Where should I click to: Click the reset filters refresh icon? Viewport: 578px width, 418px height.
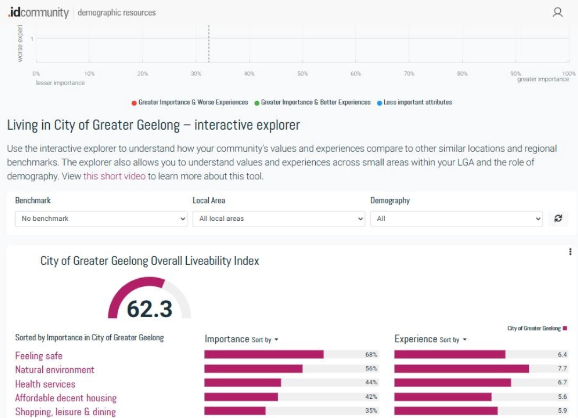(x=558, y=218)
